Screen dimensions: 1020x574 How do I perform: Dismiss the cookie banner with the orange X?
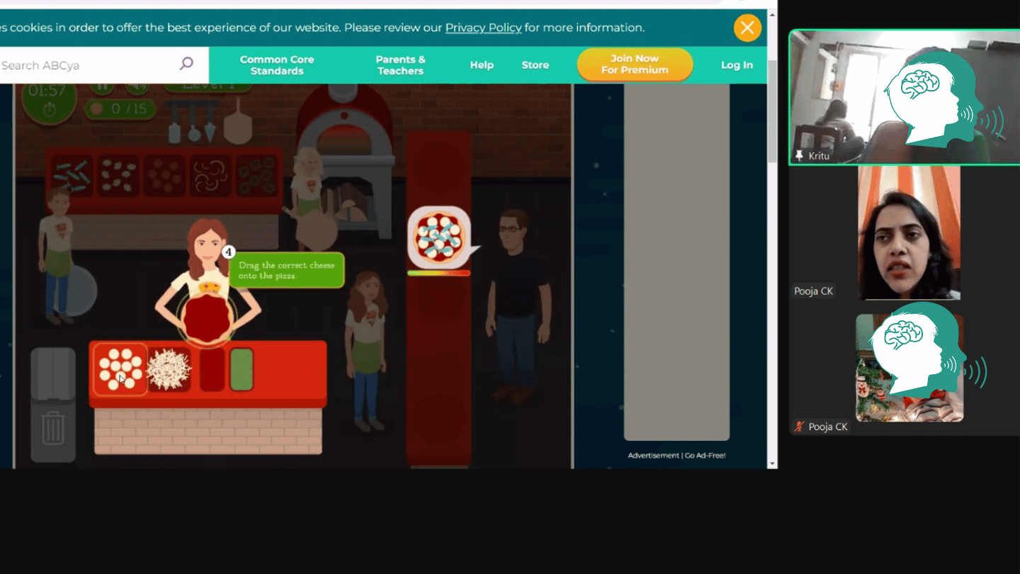click(x=747, y=28)
